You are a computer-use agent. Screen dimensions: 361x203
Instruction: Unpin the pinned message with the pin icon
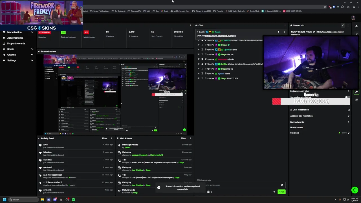pyautogui.click(x=278, y=32)
